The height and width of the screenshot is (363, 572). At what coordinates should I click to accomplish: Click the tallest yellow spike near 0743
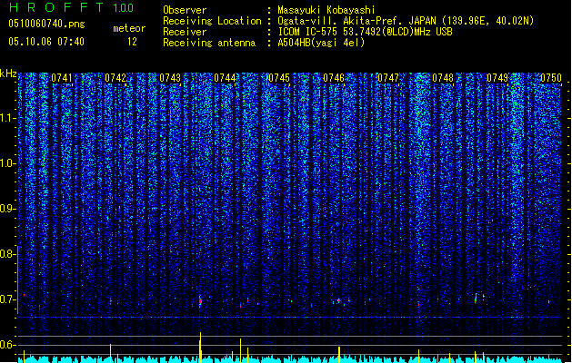(x=200, y=348)
